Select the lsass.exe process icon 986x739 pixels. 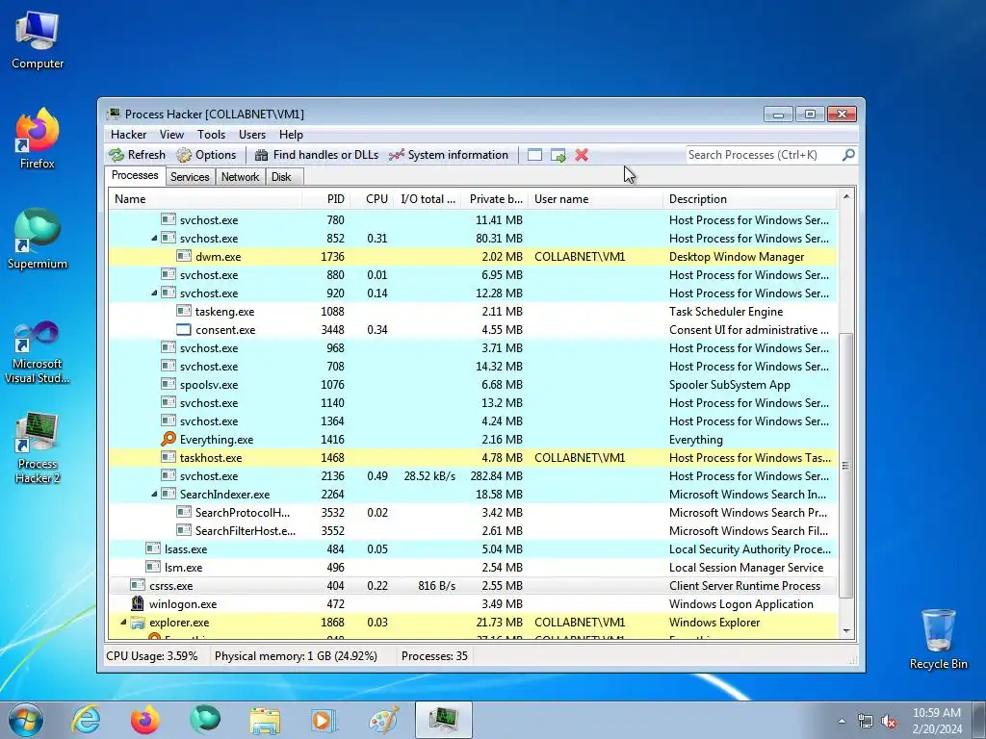(153, 549)
